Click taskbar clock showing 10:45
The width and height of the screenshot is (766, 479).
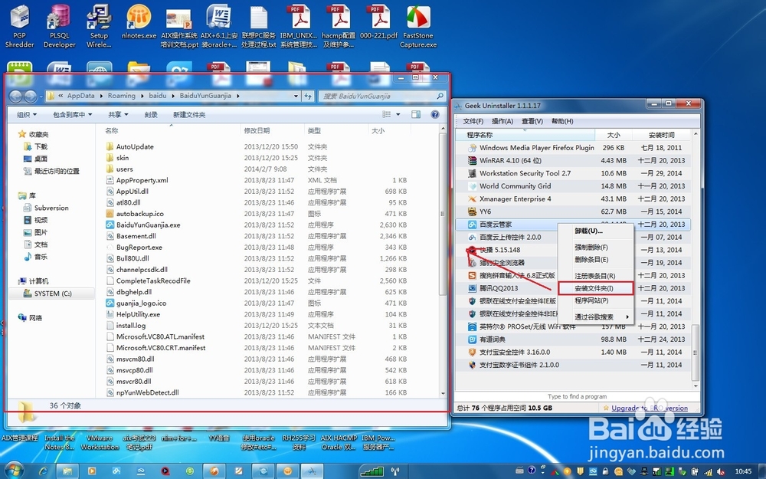743,471
